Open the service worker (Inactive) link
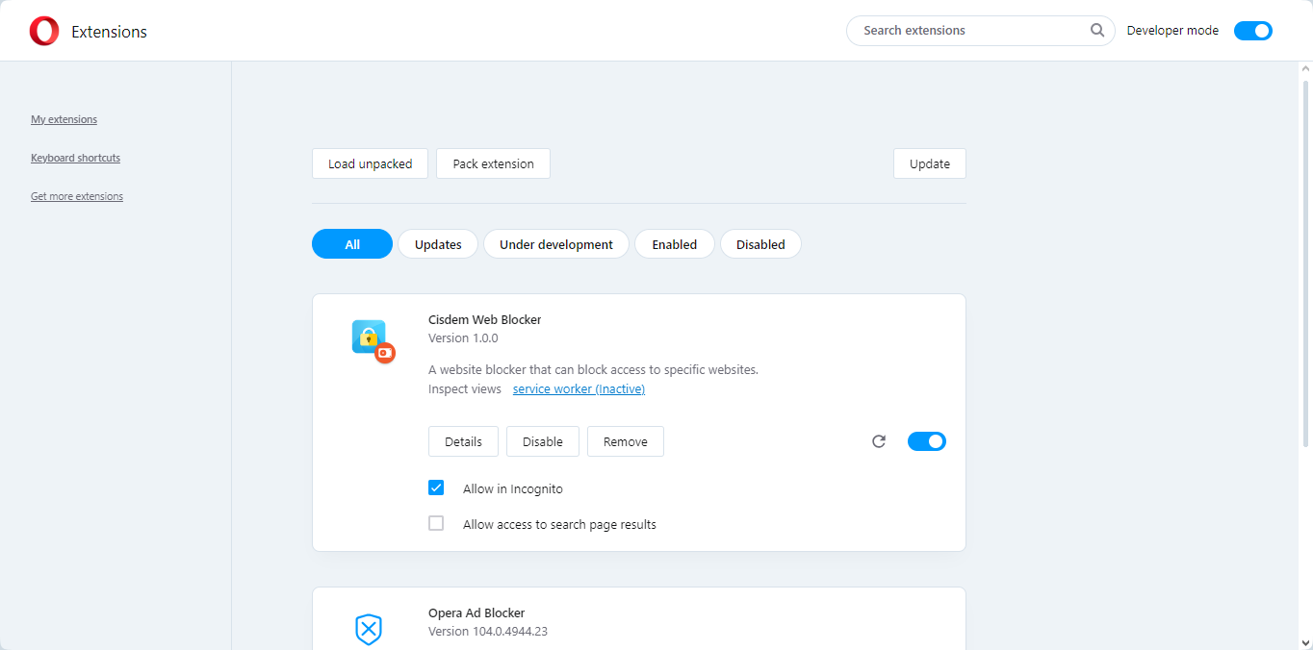The width and height of the screenshot is (1313, 650). 579,389
